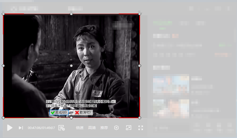Click the right-middle selection resize handle
The width and height of the screenshot is (237, 138).
139,66
